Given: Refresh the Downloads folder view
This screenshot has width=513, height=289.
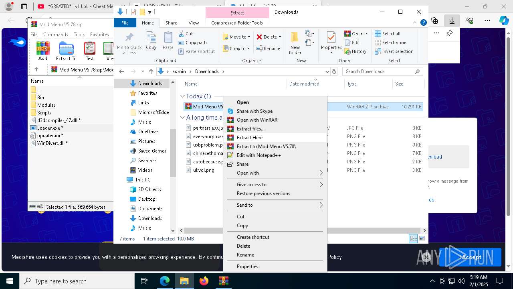Looking at the screenshot, I should [x=334, y=71].
